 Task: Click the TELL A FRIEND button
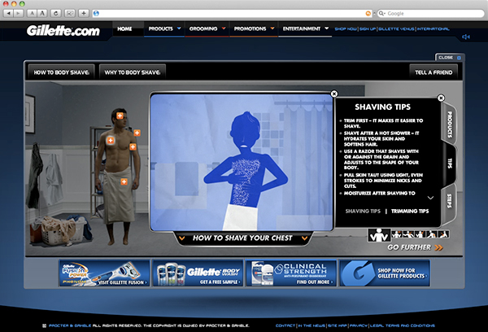434,72
